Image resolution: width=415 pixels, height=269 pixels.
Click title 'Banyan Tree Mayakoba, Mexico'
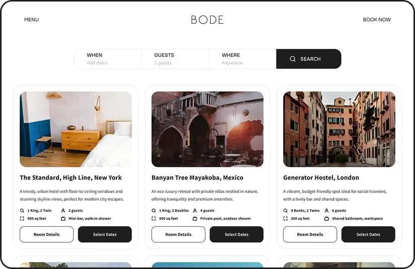point(197,177)
